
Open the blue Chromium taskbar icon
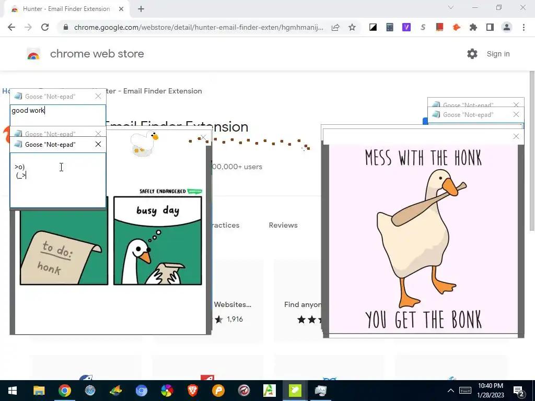tap(141, 391)
